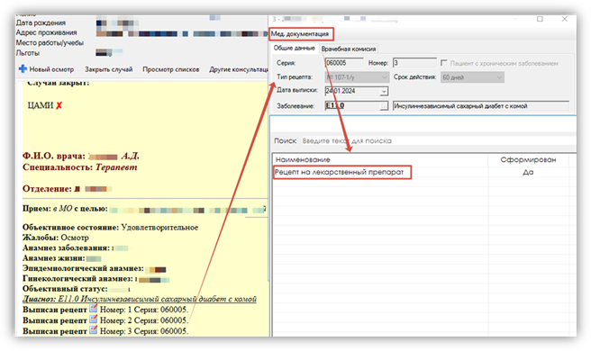The image size is (591, 351).
Task: Select the Рецепт на лекарственный препарат row
Action: pos(421,172)
